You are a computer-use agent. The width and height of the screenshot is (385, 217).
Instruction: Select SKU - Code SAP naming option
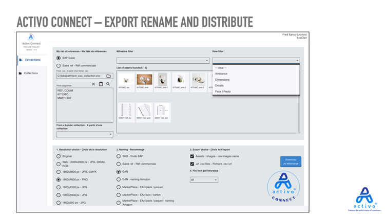click(119, 156)
